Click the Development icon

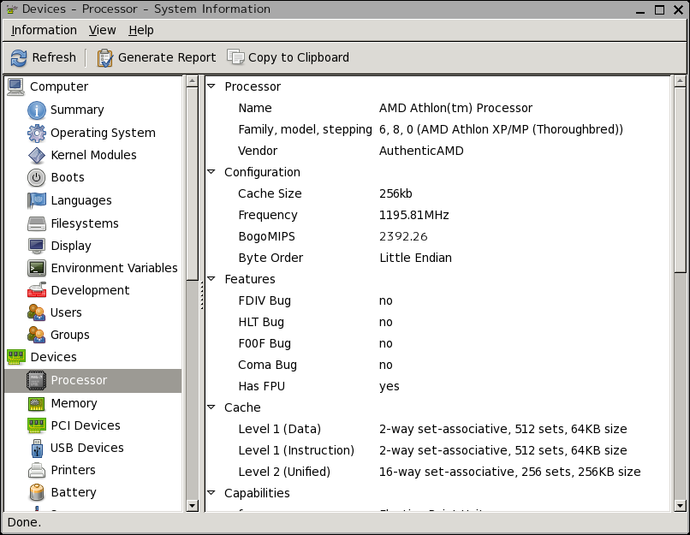coord(37,290)
